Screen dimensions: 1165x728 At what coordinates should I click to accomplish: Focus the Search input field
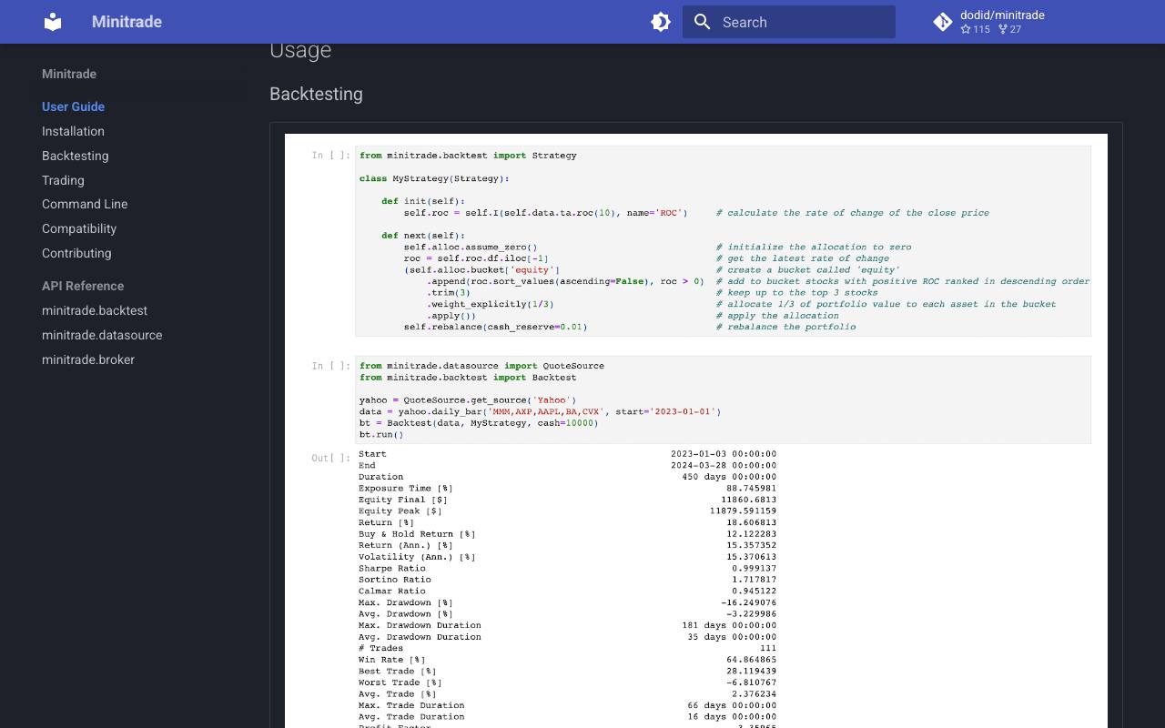(789, 22)
